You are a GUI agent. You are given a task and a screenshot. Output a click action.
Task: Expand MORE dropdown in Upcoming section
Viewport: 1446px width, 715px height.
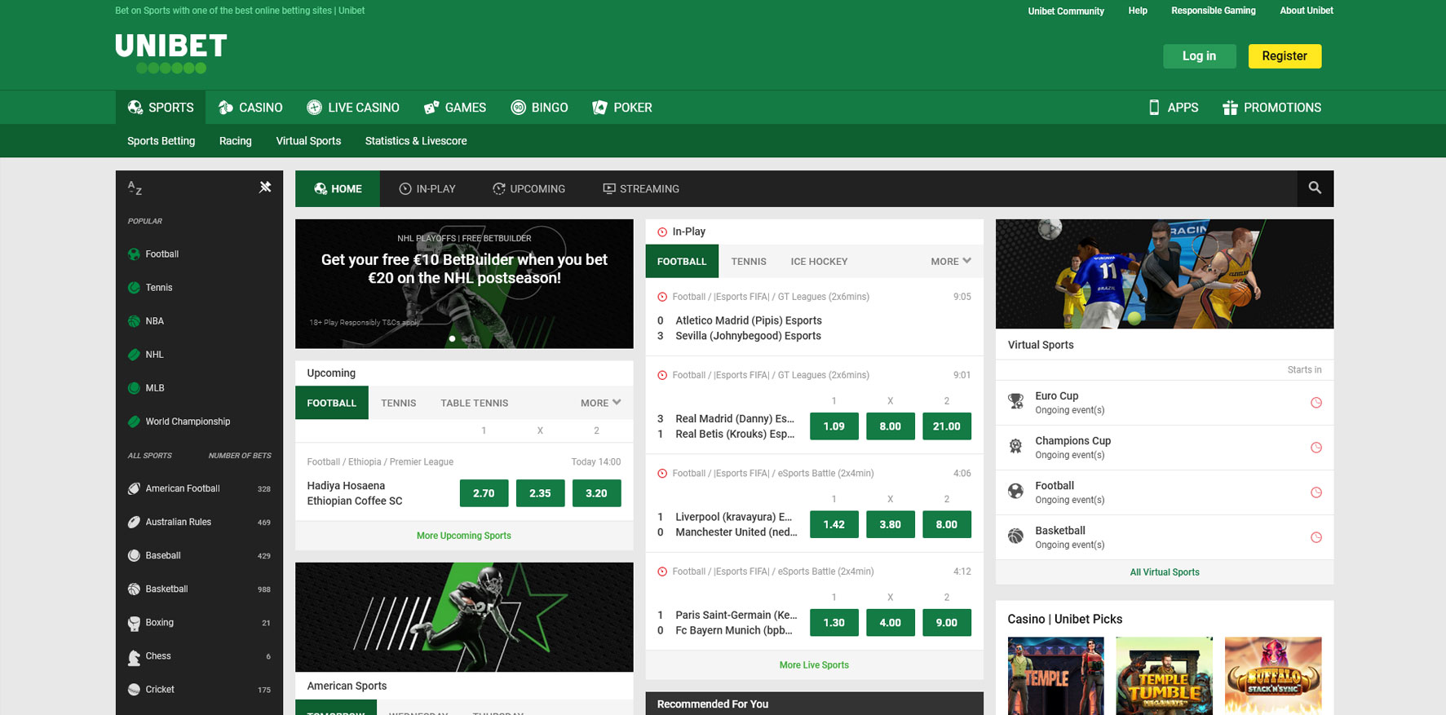click(600, 403)
